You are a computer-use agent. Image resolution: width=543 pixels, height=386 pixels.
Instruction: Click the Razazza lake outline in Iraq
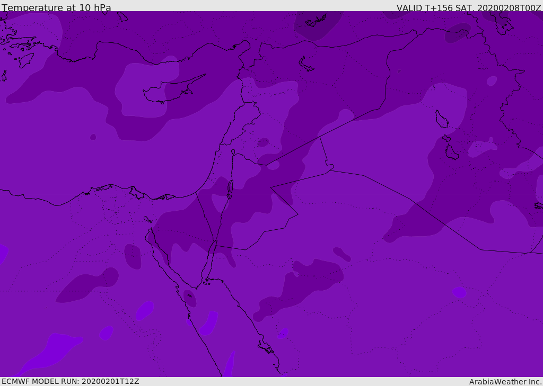tap(451, 153)
